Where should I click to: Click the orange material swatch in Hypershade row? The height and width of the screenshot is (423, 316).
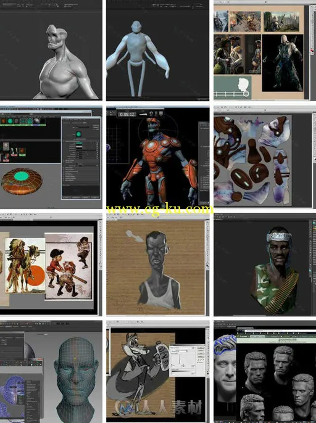point(4,121)
